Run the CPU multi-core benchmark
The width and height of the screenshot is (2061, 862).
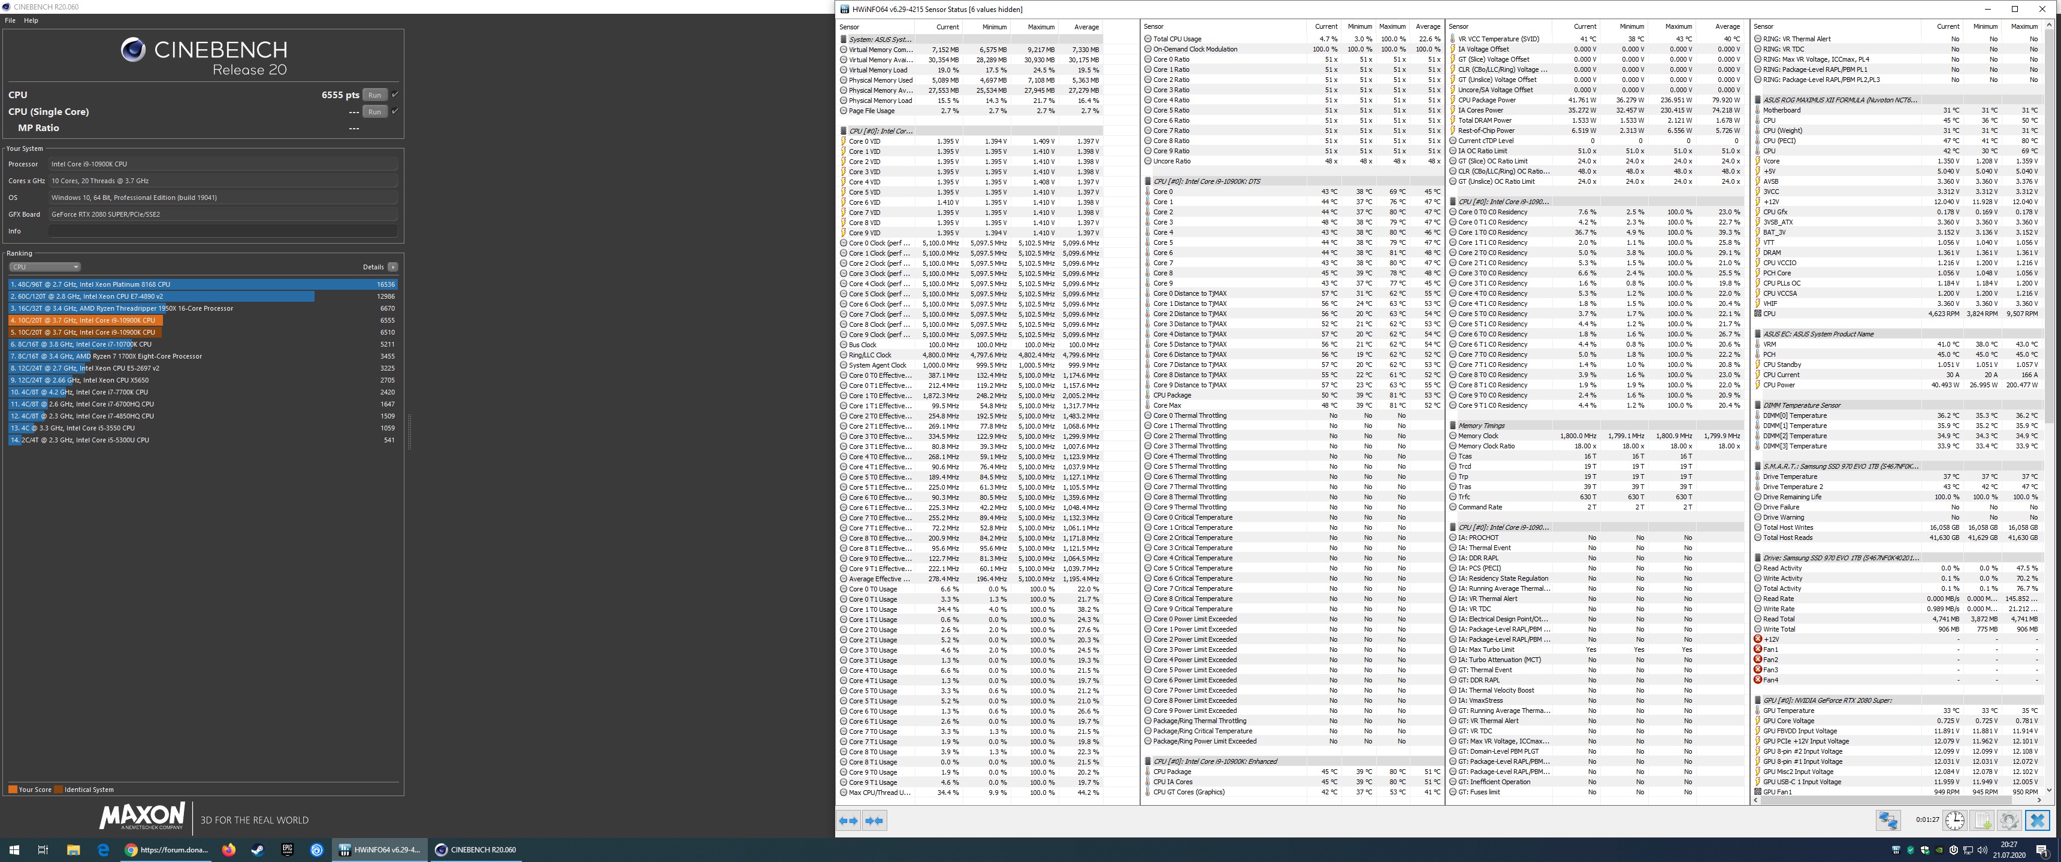pos(374,95)
